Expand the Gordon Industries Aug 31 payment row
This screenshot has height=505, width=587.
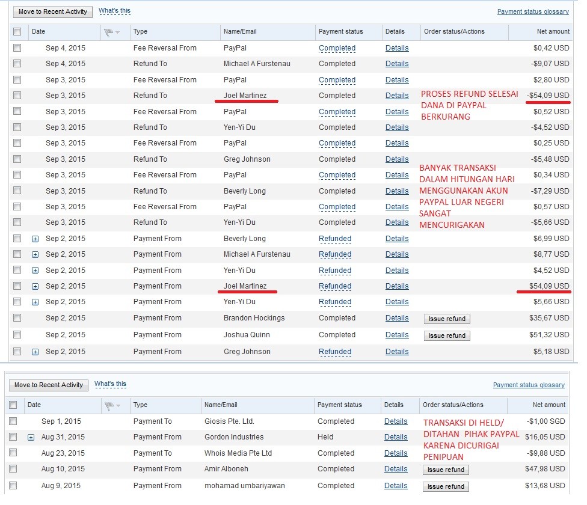[31, 437]
